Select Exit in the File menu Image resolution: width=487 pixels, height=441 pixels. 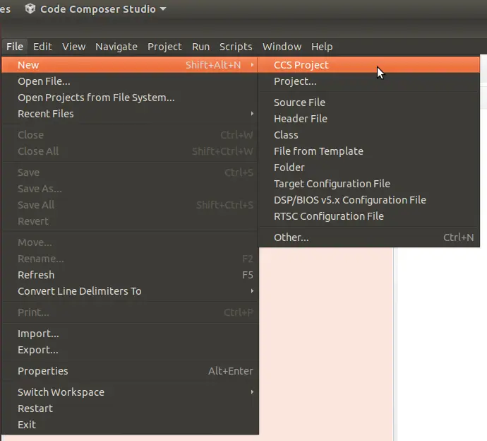pyautogui.click(x=130, y=425)
